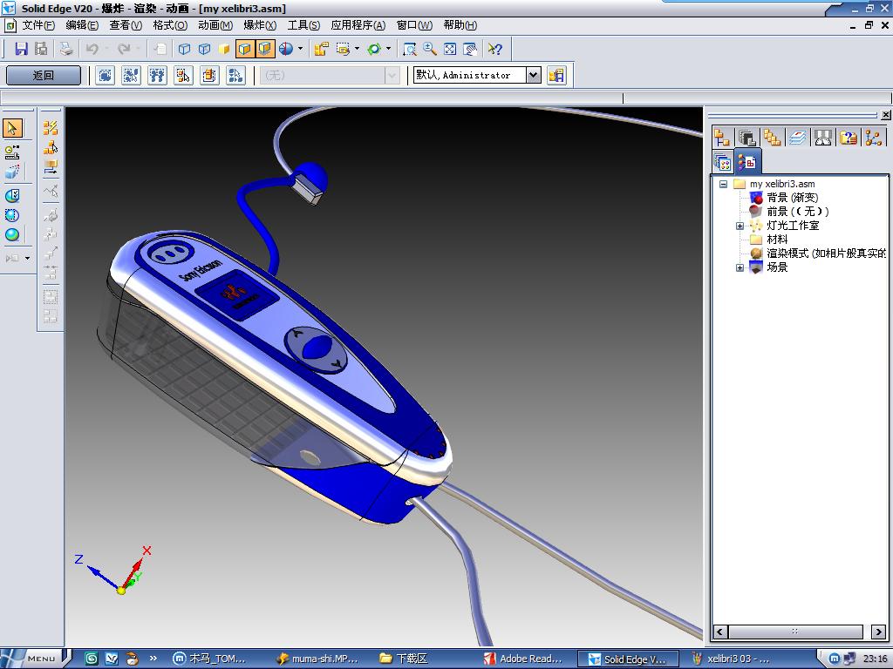Click the Save All icon
The width and height of the screenshot is (893, 669).
pyautogui.click(x=41, y=49)
